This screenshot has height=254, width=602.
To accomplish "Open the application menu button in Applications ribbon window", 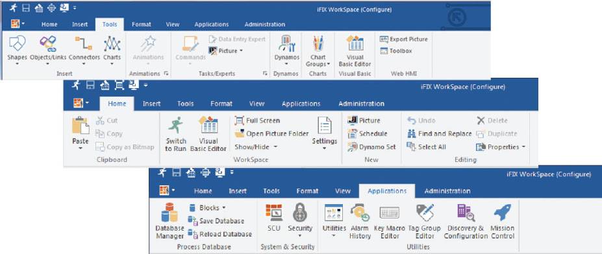I will coord(168,190).
